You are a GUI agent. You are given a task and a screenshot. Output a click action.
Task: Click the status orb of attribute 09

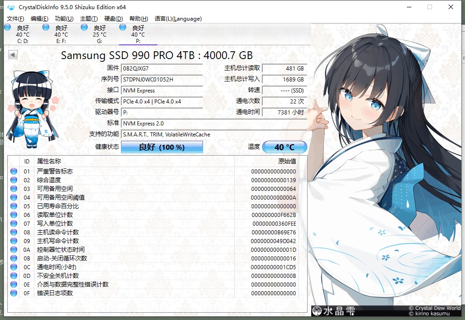pyautogui.click(x=14, y=241)
